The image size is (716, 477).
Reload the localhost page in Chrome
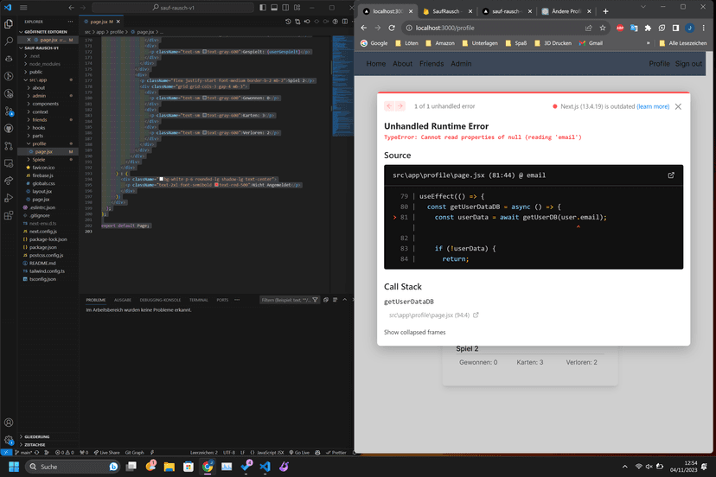pyautogui.click(x=392, y=28)
